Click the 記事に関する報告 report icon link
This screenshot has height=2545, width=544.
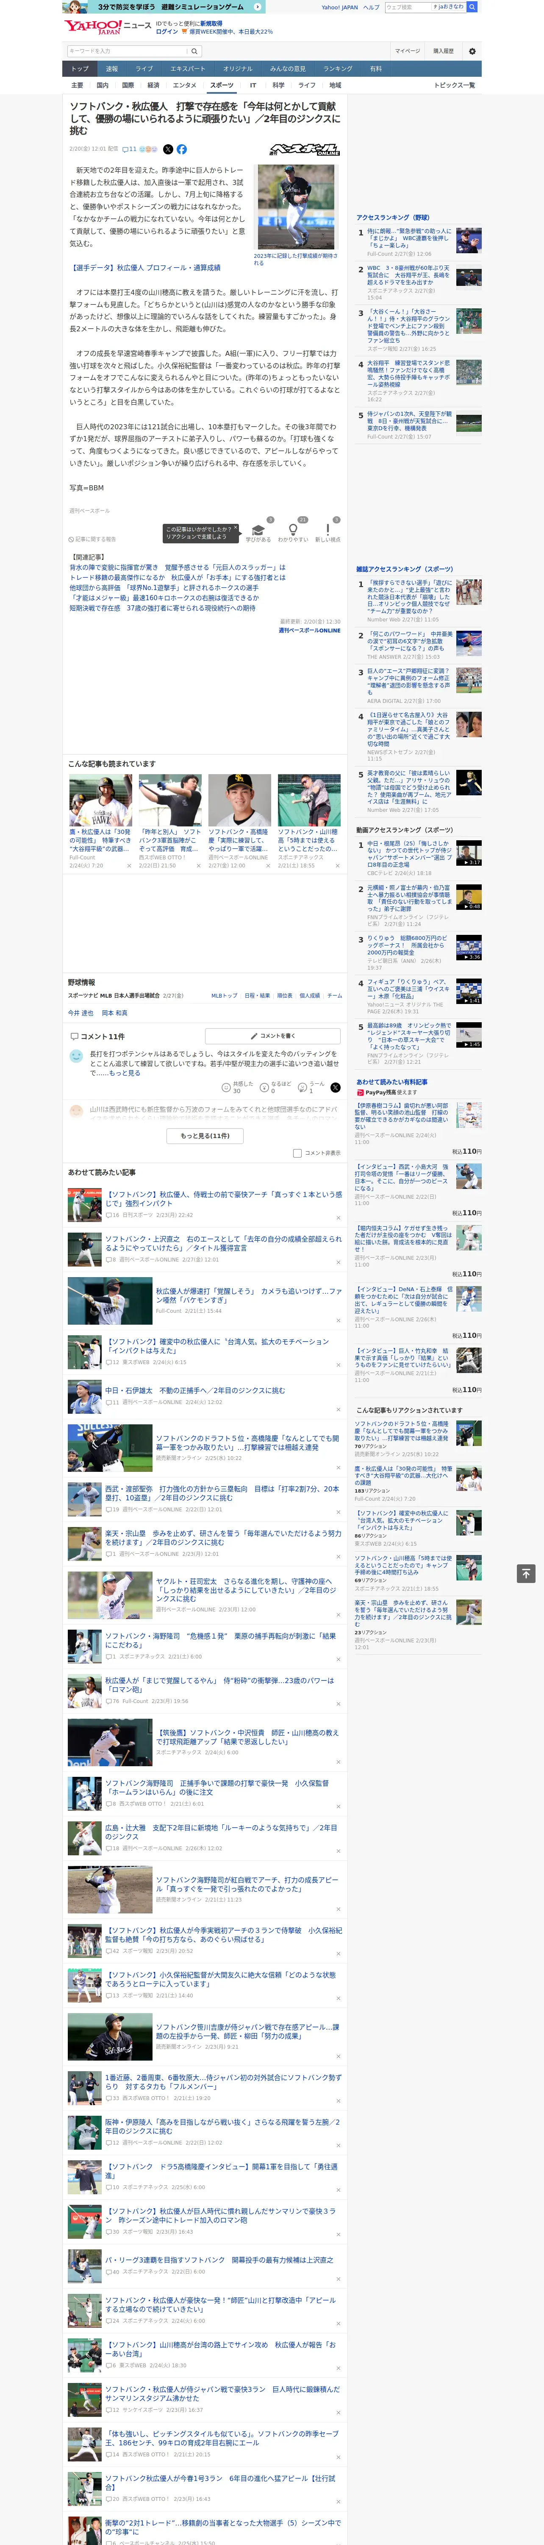(x=93, y=540)
